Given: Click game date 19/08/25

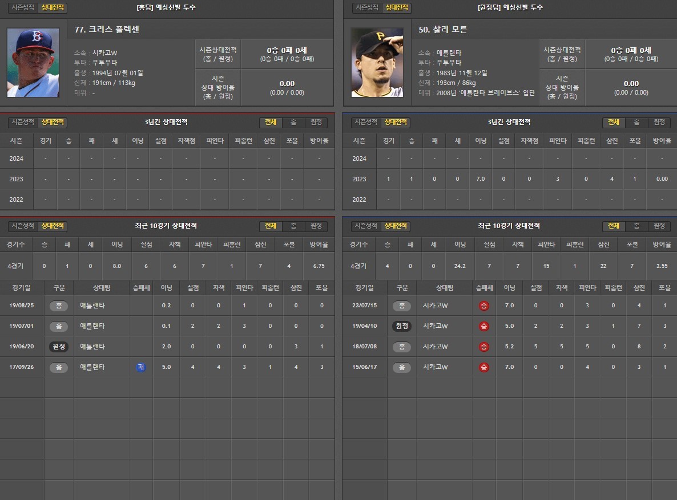Looking at the screenshot, I should (x=22, y=306).
